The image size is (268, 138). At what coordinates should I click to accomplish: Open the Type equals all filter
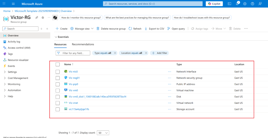tap(103, 53)
